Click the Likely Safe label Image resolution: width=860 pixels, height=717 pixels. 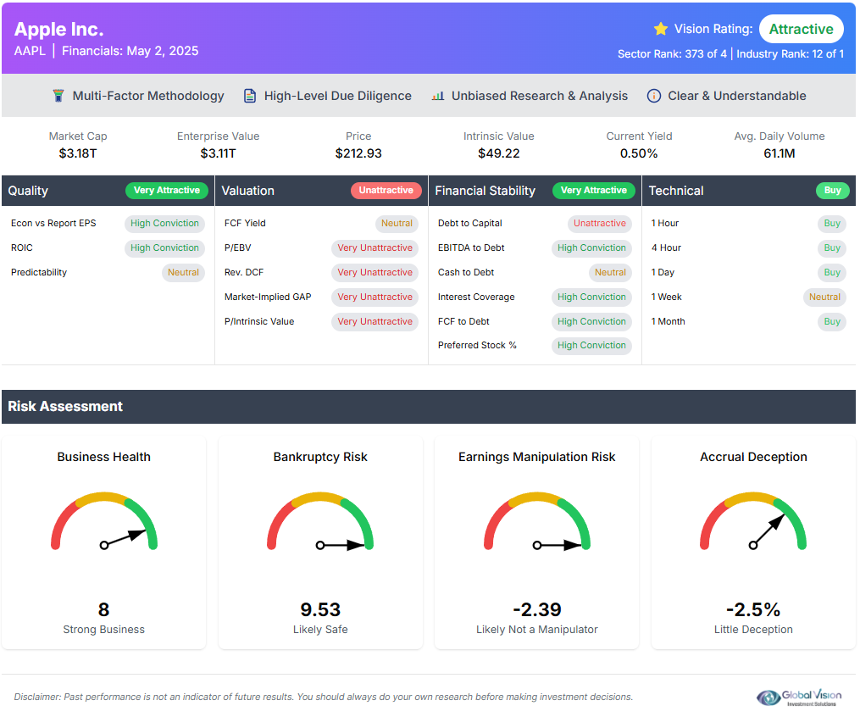[x=320, y=630]
